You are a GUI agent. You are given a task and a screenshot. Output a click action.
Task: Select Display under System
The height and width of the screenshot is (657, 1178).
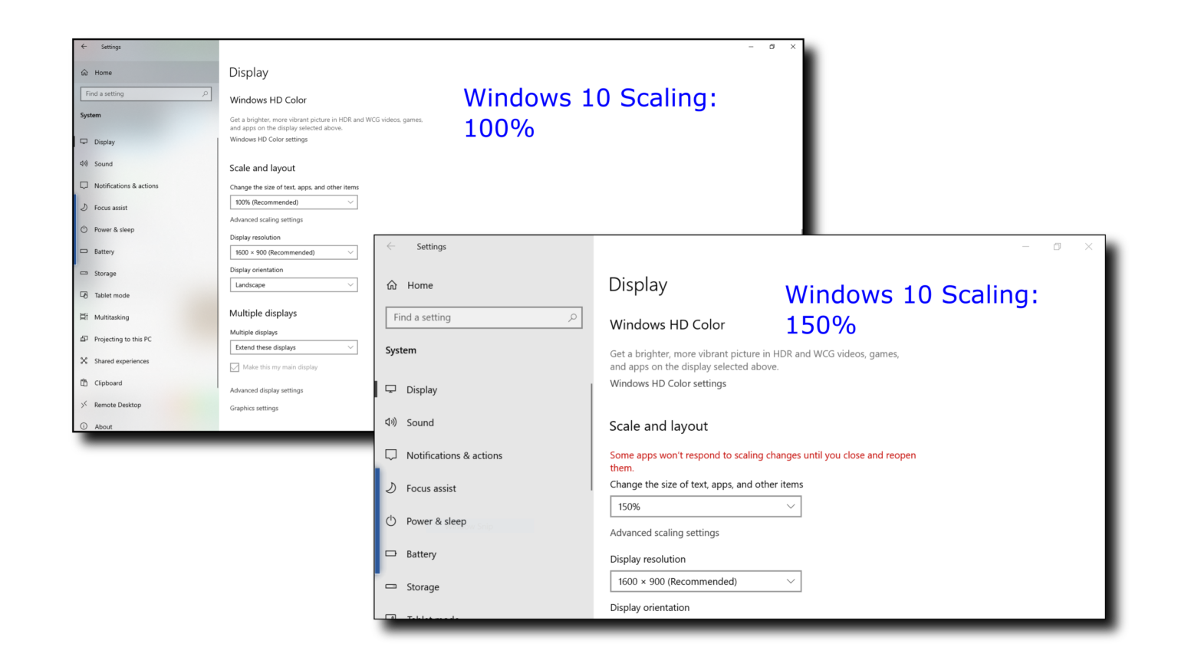tap(422, 389)
